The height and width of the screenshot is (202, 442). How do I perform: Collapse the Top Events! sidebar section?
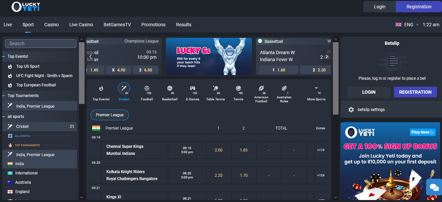(x=40, y=56)
